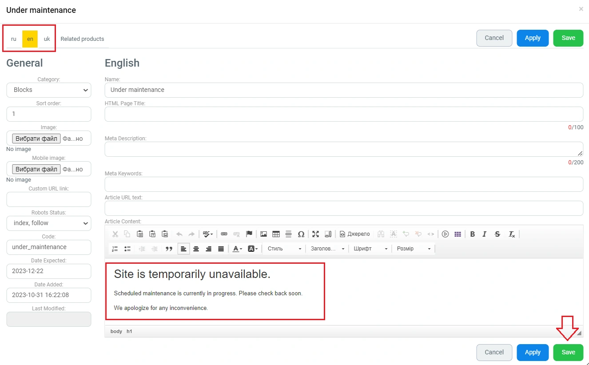The height and width of the screenshot is (365, 589).
Task: Open the Category dropdown showing Blocks
Action: click(x=49, y=90)
